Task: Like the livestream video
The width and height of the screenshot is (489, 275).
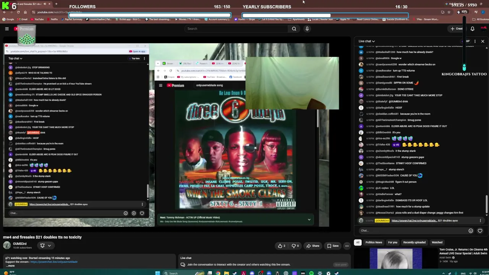Action: point(282,246)
